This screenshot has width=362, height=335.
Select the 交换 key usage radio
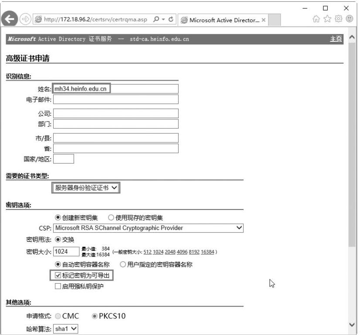pos(58,240)
